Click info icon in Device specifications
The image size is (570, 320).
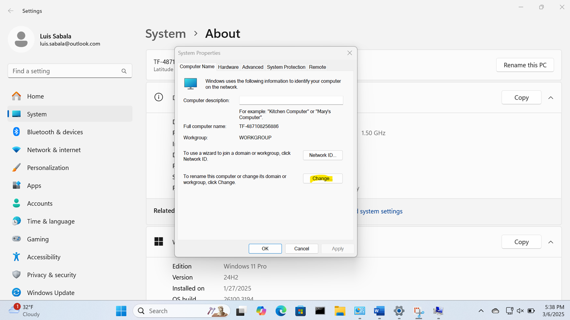(159, 97)
